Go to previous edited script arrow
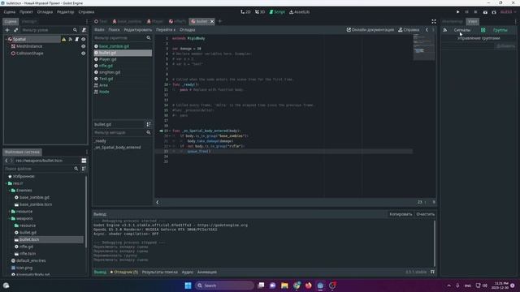 (427, 30)
